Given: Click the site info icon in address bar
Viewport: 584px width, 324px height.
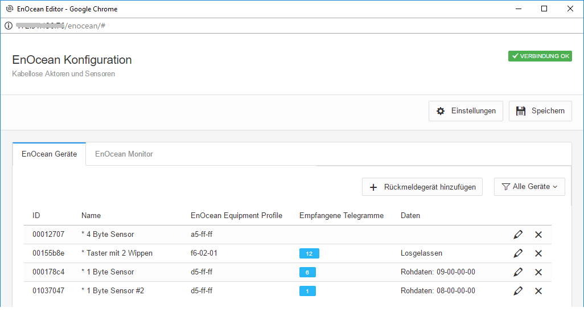Looking at the screenshot, I should coord(9,26).
